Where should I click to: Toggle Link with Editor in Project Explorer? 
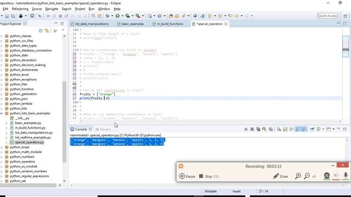point(47,31)
